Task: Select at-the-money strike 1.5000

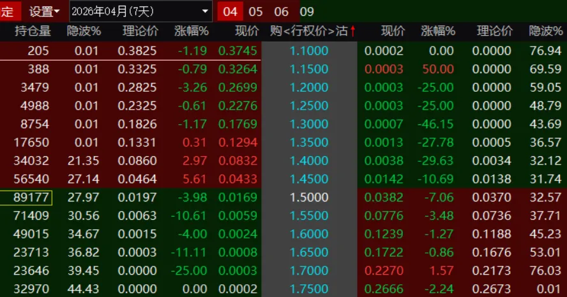Action: (309, 198)
